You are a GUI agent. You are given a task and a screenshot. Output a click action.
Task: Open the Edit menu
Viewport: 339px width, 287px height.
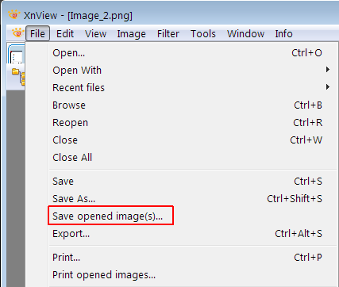[65, 34]
